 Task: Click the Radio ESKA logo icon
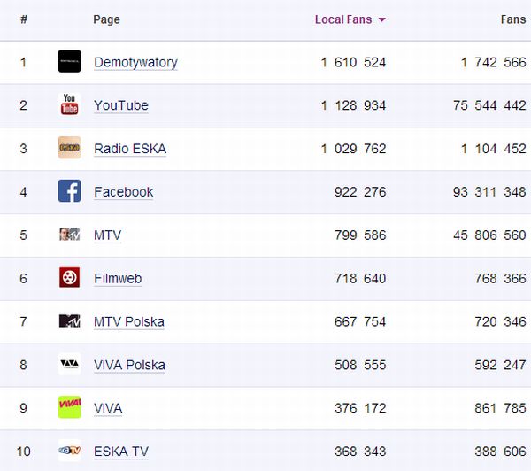[x=69, y=148]
